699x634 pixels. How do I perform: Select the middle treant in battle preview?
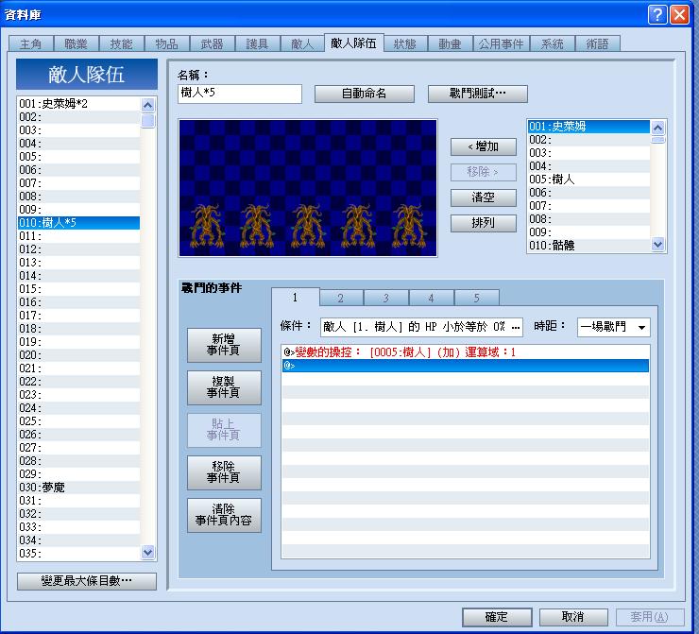(308, 226)
